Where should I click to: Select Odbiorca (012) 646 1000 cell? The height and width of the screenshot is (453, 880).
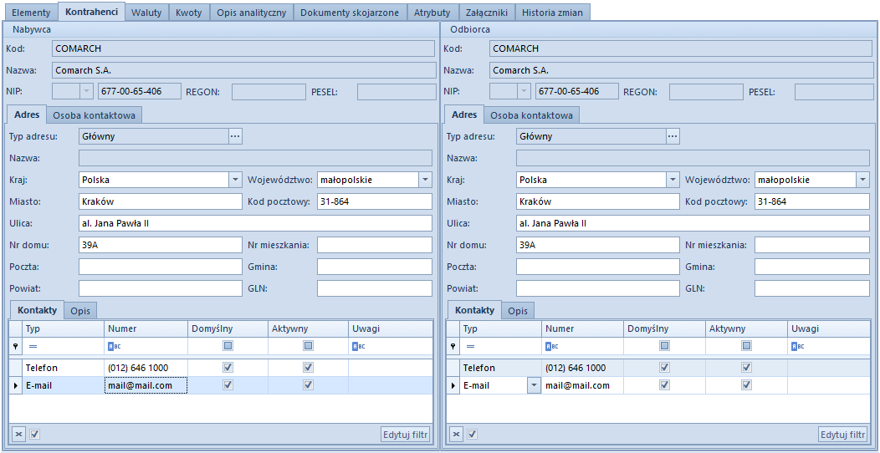pos(582,368)
